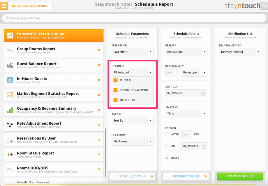Toggle the Include Tax checkbox
This screenshot has height=186, width=268.
tap(116, 100)
